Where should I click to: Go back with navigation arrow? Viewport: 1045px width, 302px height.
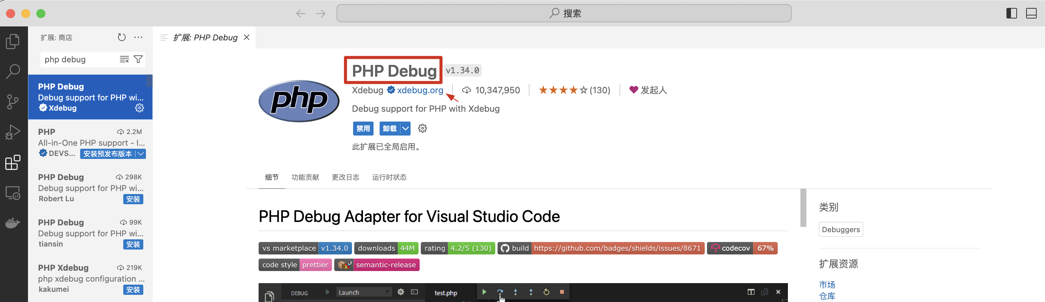click(301, 14)
